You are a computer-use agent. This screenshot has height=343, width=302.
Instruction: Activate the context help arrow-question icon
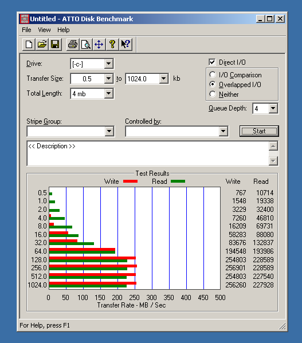click(x=125, y=45)
